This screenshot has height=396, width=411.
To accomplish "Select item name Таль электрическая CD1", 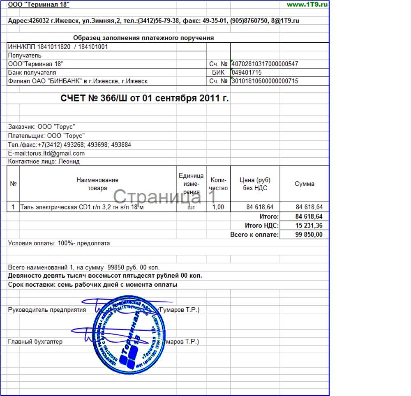I will click(97, 207).
